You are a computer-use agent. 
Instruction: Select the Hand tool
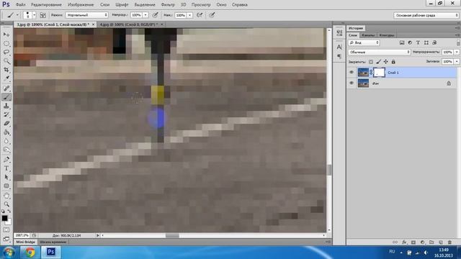tap(6, 196)
